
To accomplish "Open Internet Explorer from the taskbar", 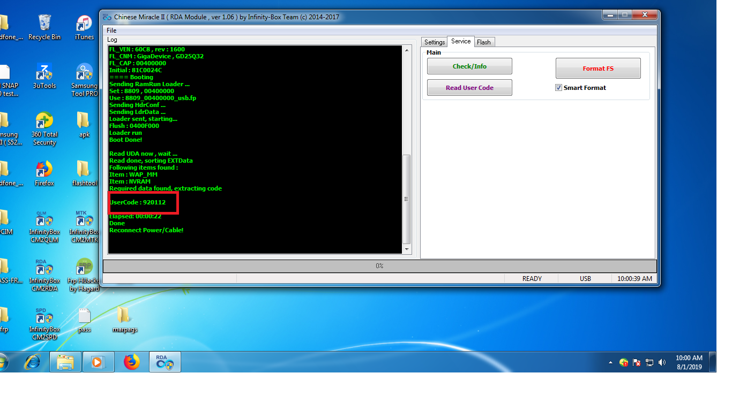I will (32, 362).
